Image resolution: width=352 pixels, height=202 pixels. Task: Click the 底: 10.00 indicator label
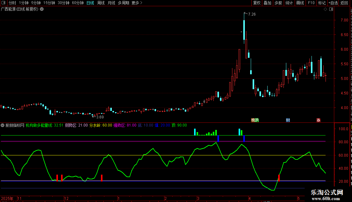coord(145,126)
